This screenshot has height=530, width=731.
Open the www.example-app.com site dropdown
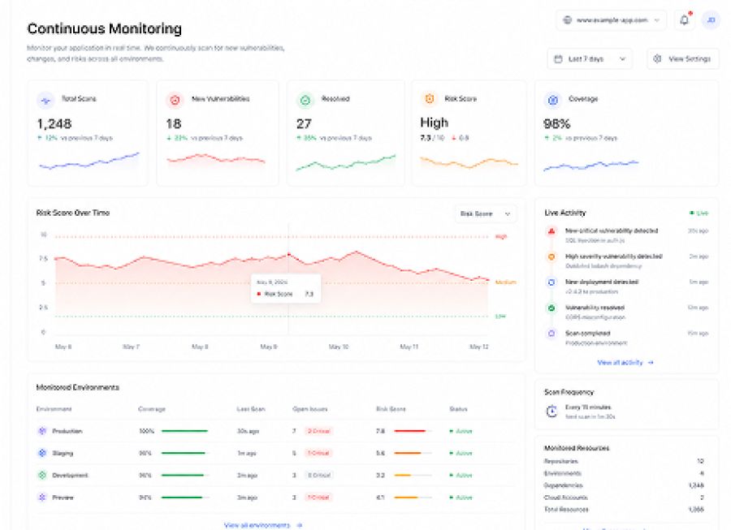point(611,20)
